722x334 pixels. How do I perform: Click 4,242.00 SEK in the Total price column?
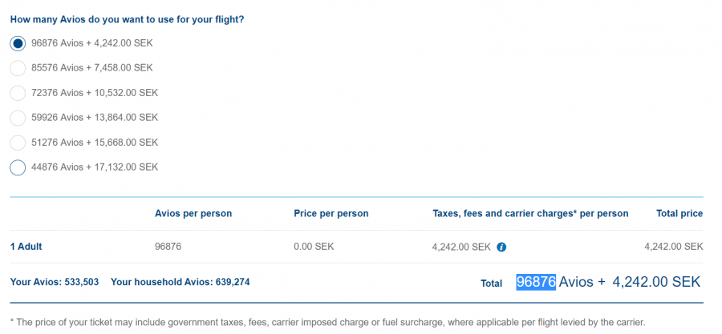[x=673, y=247]
